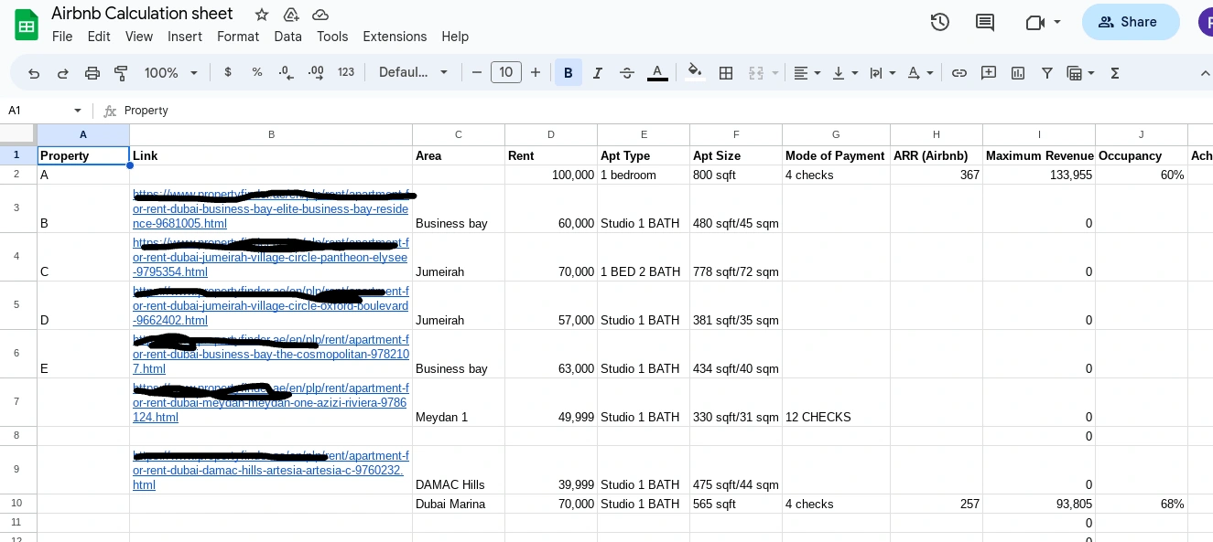Viewport: 1213px width, 542px height.
Task: Increase decimal places
Action: [316, 72]
